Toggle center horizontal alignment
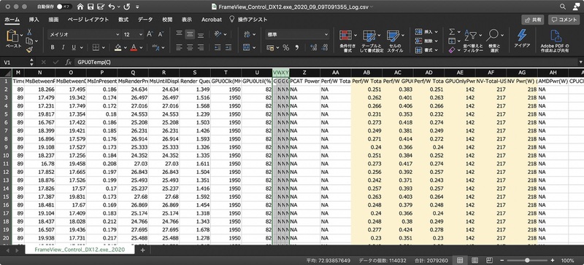 tap(190, 47)
